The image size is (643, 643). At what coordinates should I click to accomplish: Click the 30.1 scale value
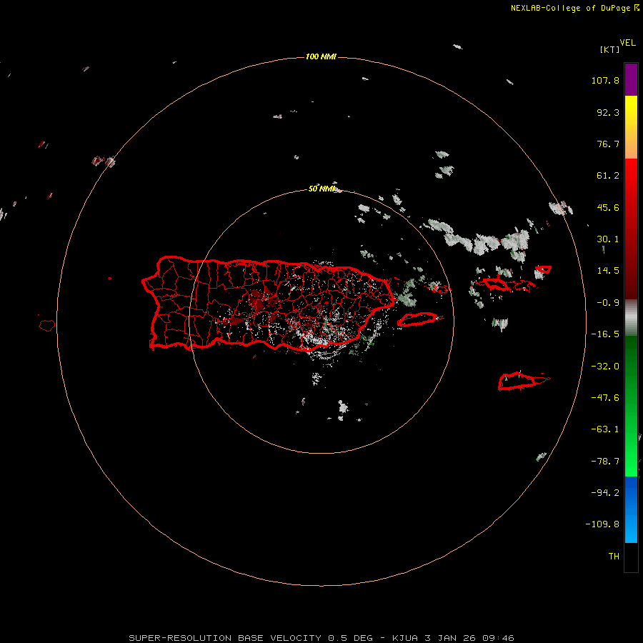pos(608,239)
